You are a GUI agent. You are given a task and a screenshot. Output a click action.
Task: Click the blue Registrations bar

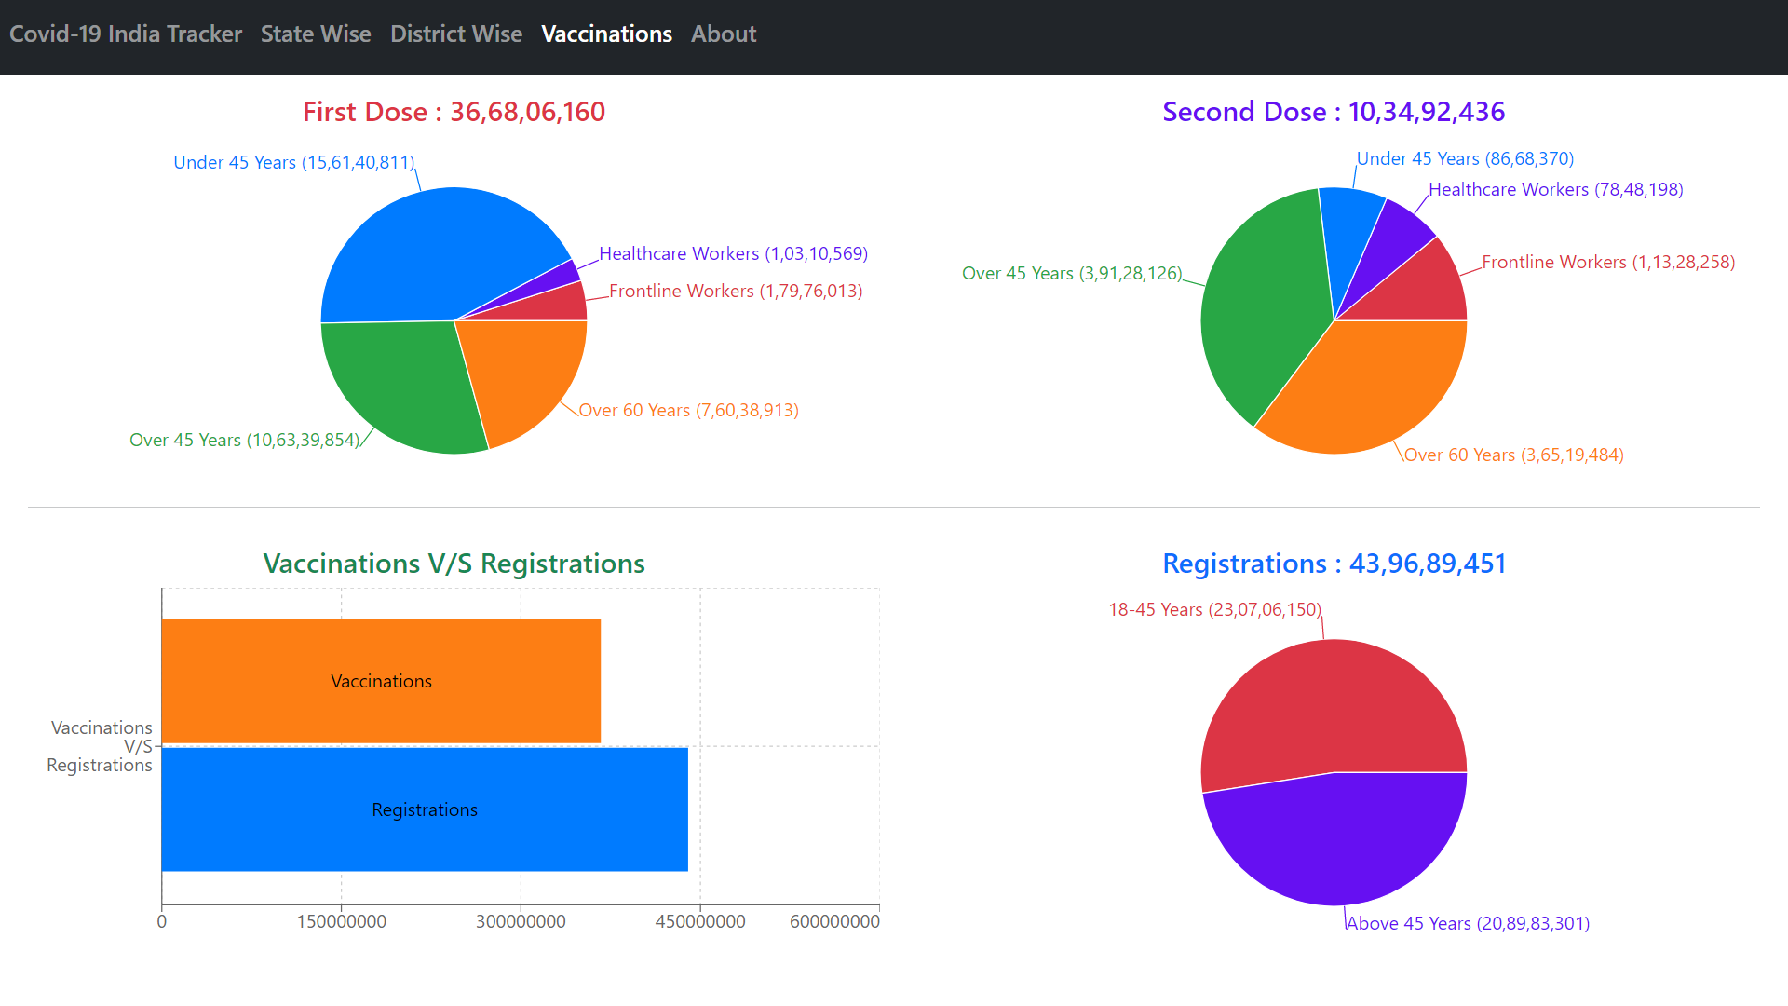pyautogui.click(x=425, y=809)
